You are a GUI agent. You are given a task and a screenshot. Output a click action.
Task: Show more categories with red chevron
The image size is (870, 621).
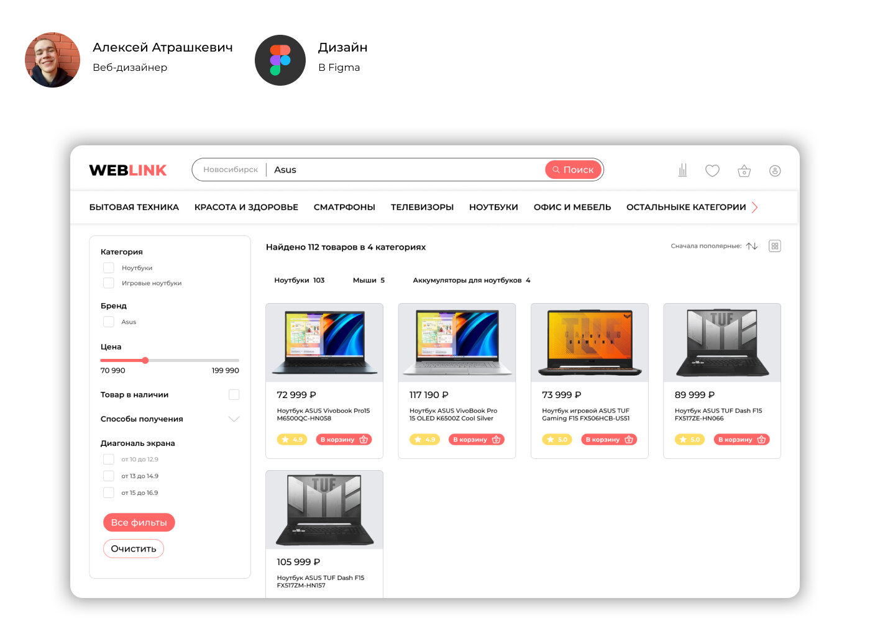point(755,207)
